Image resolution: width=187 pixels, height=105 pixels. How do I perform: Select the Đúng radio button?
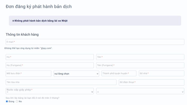[x=7, y=101]
